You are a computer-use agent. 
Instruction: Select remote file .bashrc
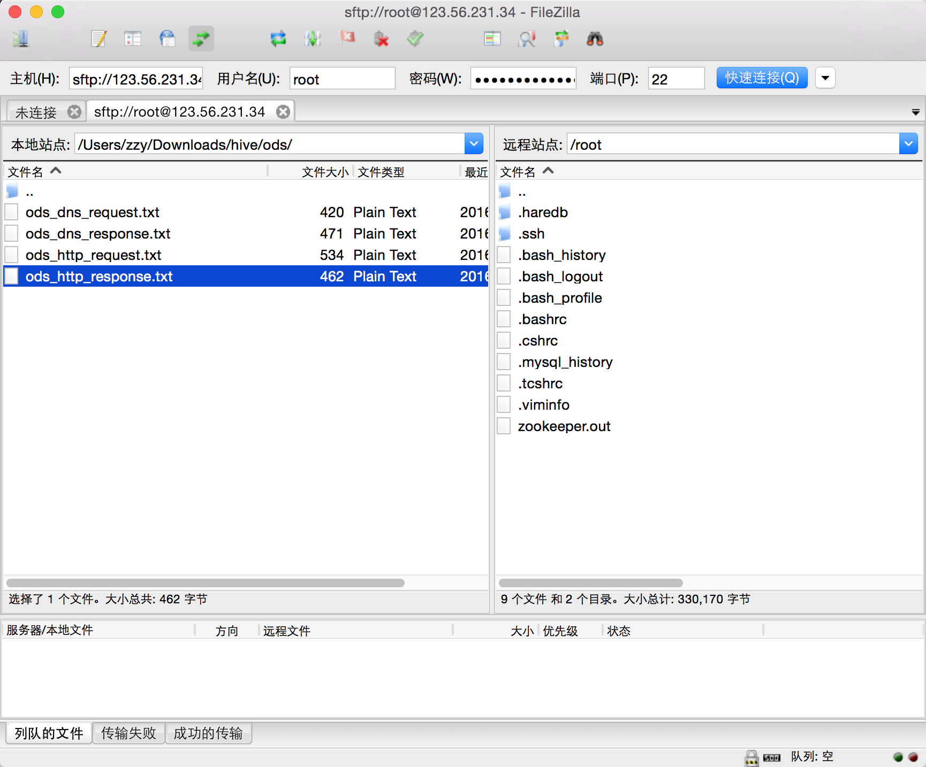(709, 319)
